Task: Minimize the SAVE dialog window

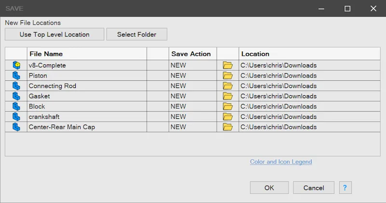Action: [321, 9]
